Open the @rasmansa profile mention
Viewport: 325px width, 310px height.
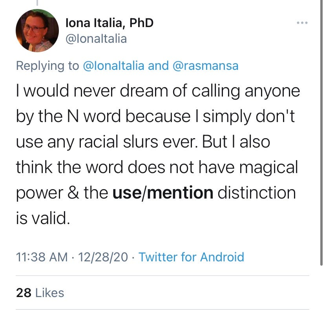pos(205,66)
